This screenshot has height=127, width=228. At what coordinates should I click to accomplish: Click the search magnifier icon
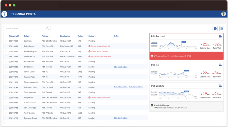point(48,29)
